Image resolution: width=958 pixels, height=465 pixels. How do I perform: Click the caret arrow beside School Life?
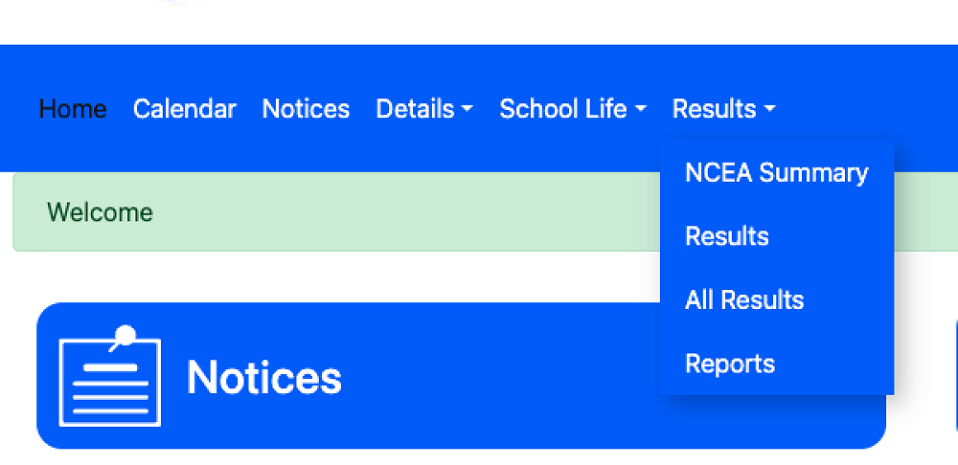[641, 110]
